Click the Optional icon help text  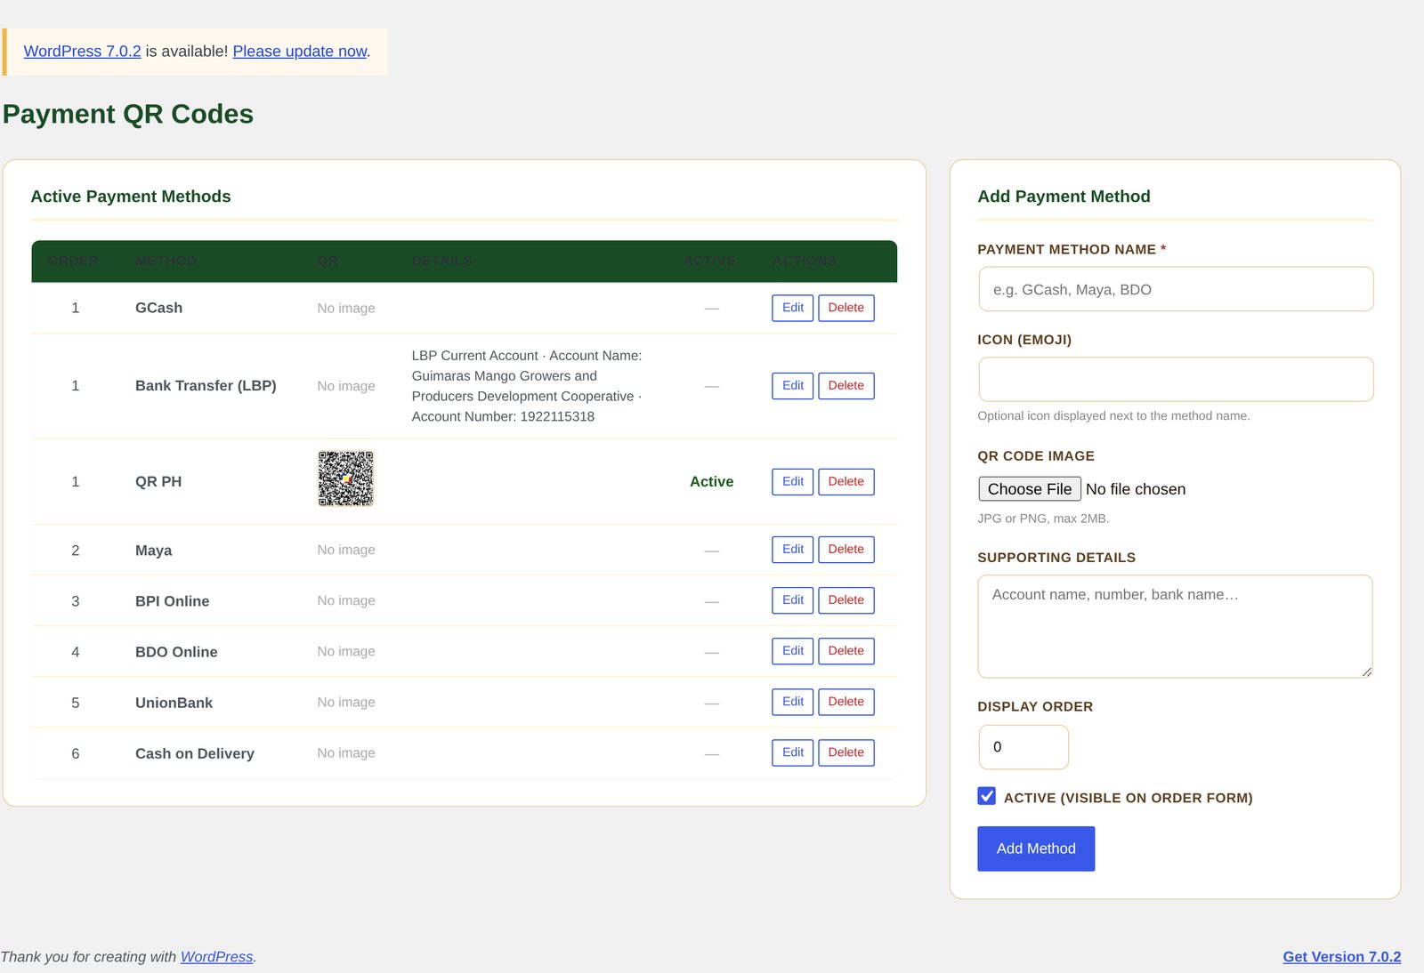point(1113,415)
